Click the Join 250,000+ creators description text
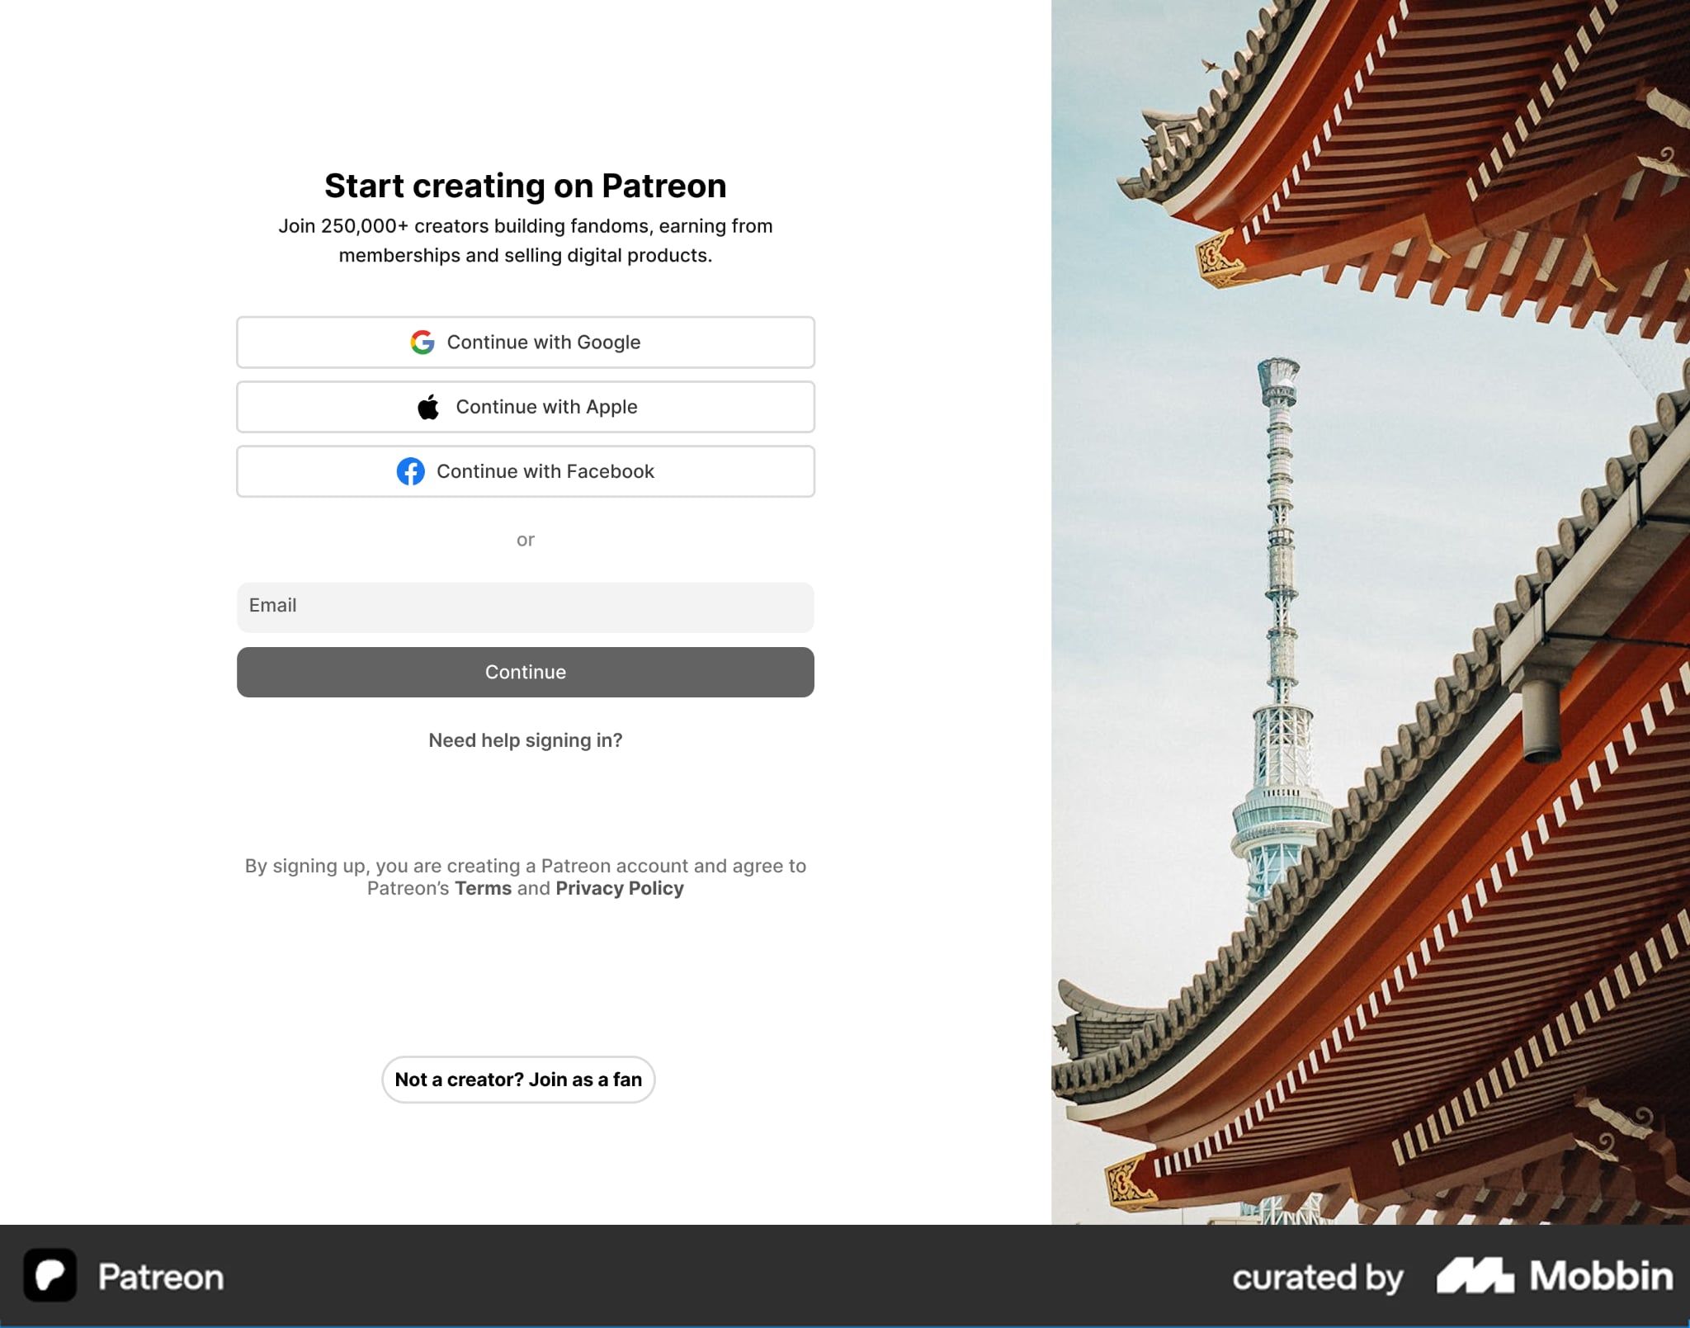1690x1328 pixels. coord(526,240)
